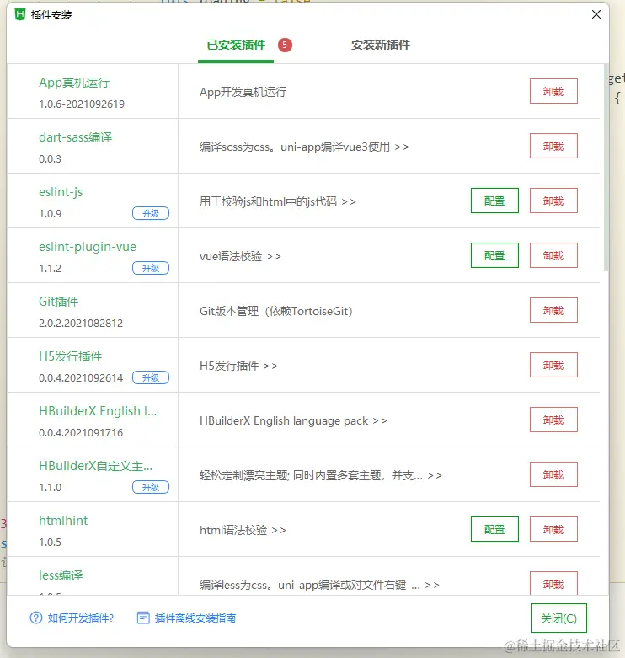Open html语法校验 details >> link

(279, 531)
